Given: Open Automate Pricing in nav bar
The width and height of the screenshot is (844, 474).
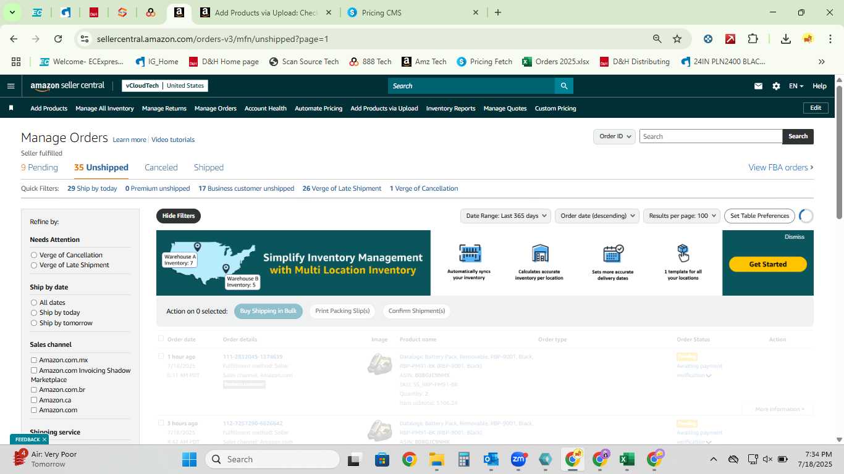Looking at the screenshot, I should click(318, 108).
